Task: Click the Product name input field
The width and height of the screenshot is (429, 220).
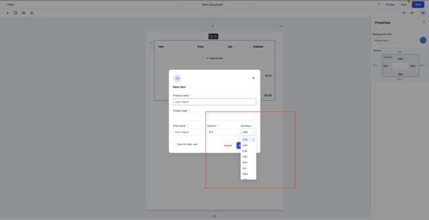Action: click(x=214, y=102)
